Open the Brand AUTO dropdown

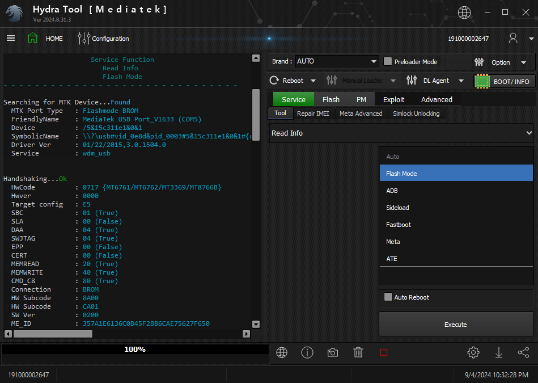coord(337,61)
